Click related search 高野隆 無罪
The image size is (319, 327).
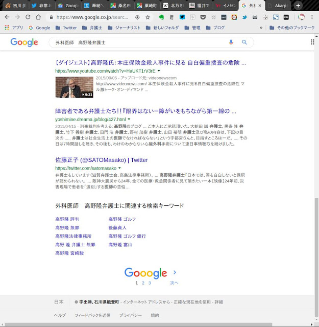click(67, 228)
